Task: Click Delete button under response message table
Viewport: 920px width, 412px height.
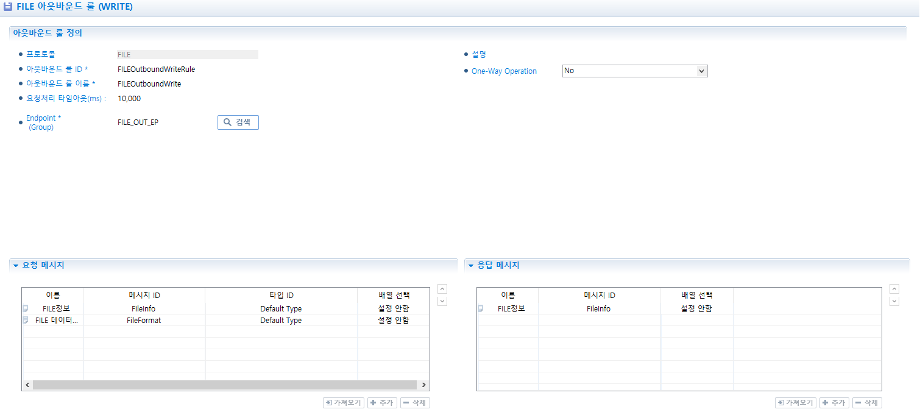Action: 867,403
